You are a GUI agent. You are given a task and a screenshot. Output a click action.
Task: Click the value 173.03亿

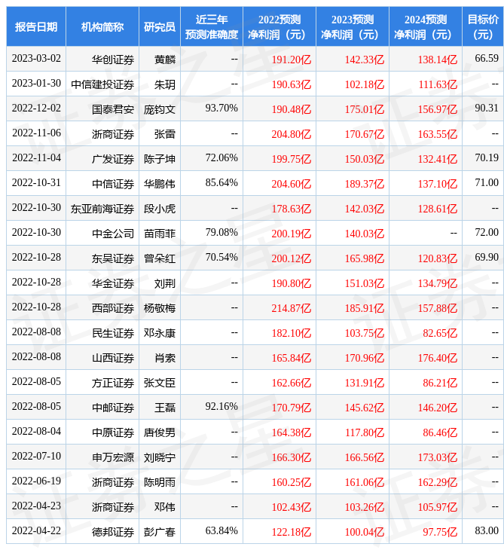pos(438,458)
